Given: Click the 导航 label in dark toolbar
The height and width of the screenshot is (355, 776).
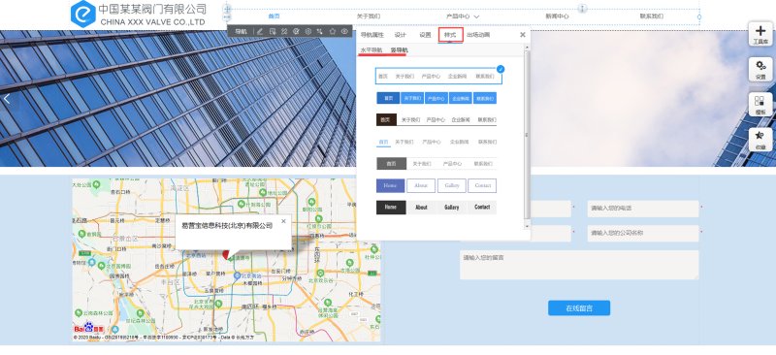Looking at the screenshot, I should click(241, 31).
